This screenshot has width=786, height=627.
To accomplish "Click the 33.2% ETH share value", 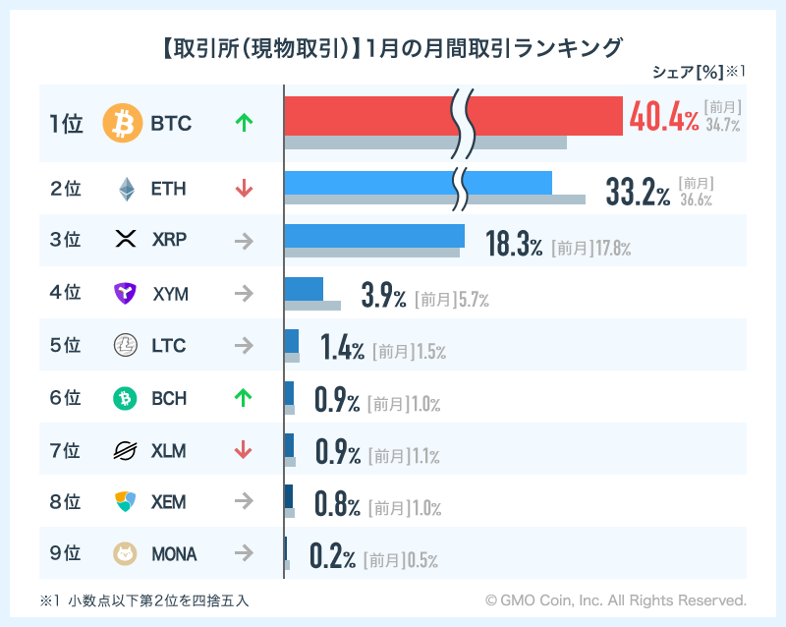I will click(639, 191).
